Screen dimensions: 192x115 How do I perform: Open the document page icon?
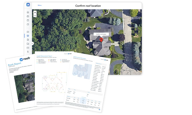tap(28, 40)
